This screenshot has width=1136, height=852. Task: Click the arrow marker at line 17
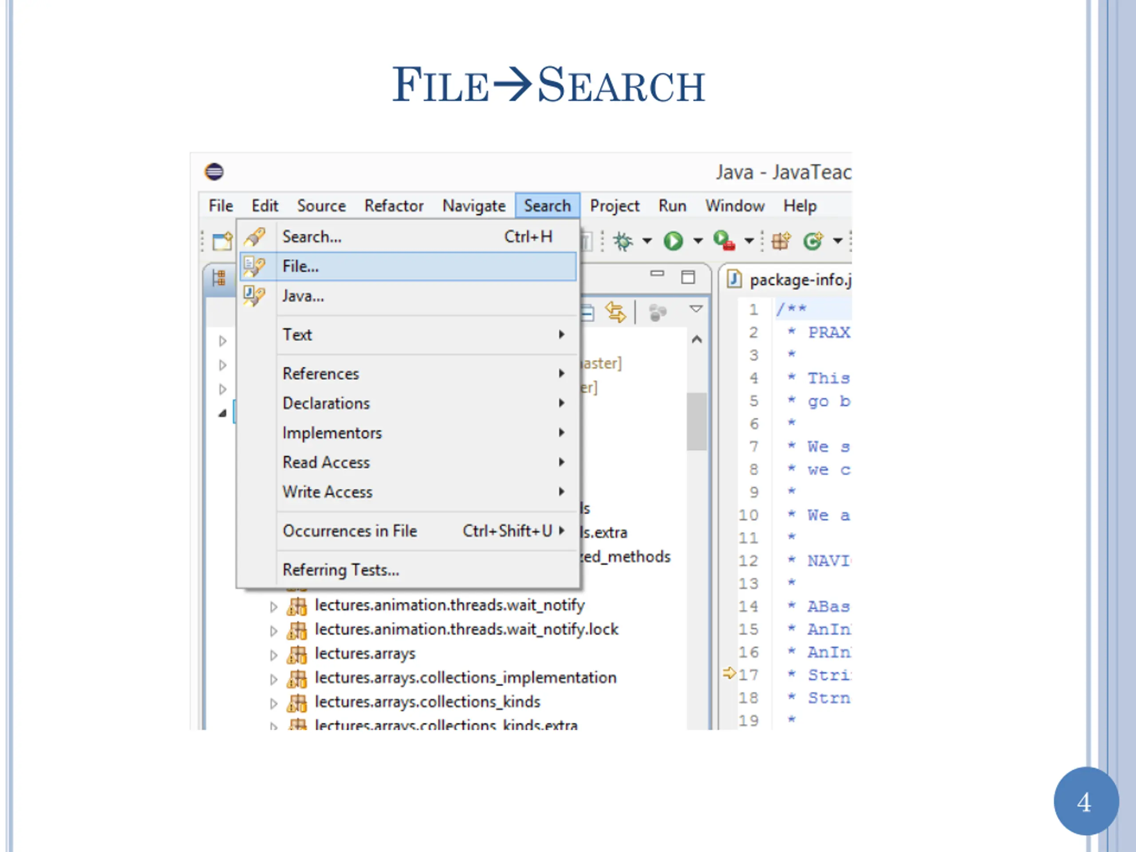coord(729,673)
